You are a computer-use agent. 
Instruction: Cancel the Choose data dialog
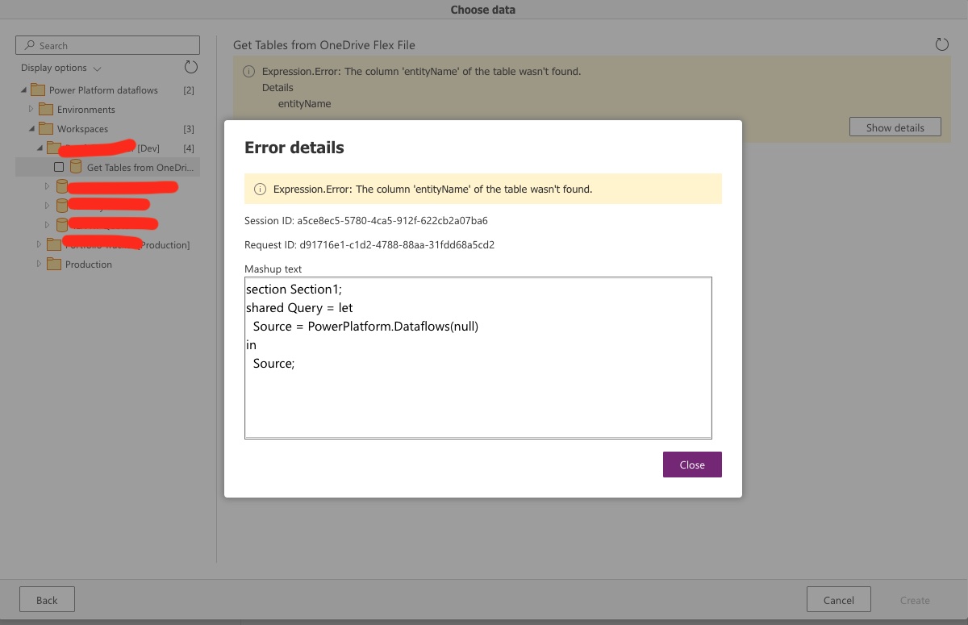click(839, 600)
